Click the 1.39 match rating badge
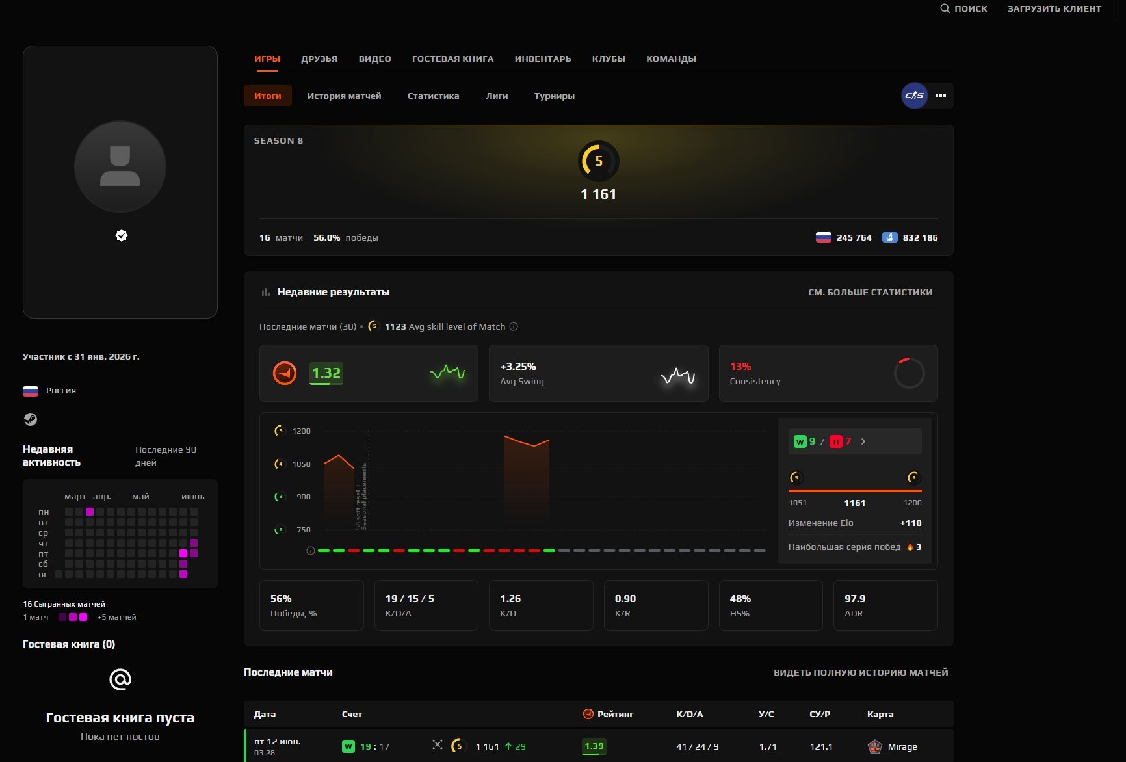The height and width of the screenshot is (762, 1126). (x=594, y=746)
